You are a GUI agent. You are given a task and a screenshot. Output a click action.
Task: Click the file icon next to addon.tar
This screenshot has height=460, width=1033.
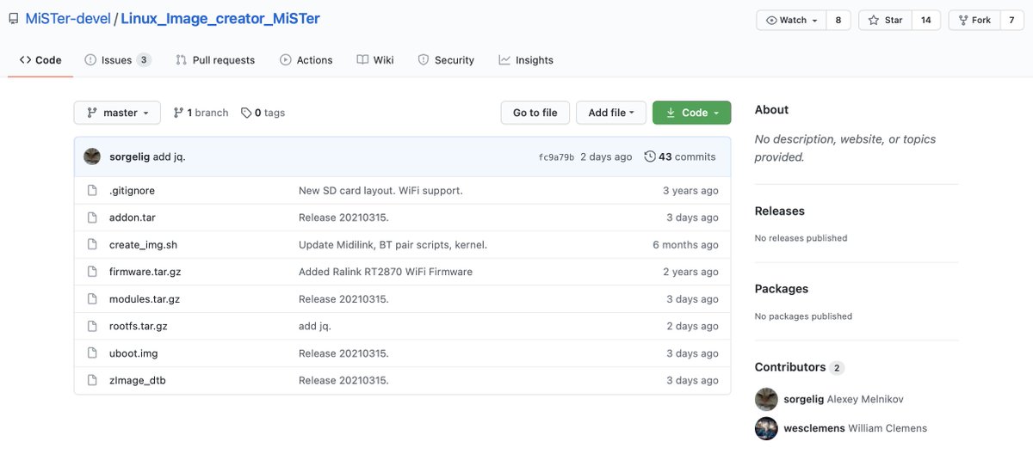pos(92,218)
